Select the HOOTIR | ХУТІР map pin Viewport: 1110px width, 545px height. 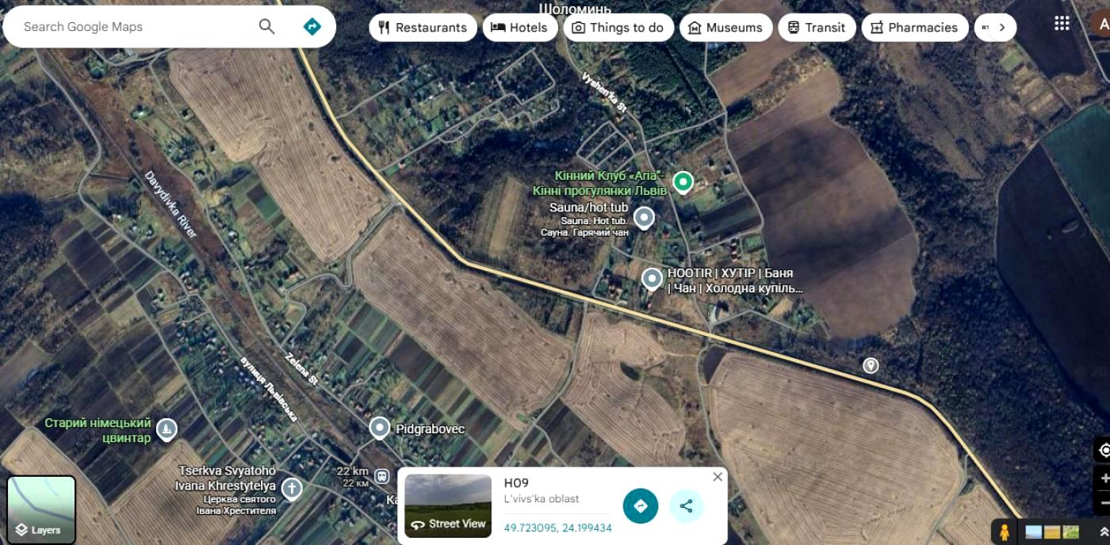pyautogui.click(x=652, y=279)
